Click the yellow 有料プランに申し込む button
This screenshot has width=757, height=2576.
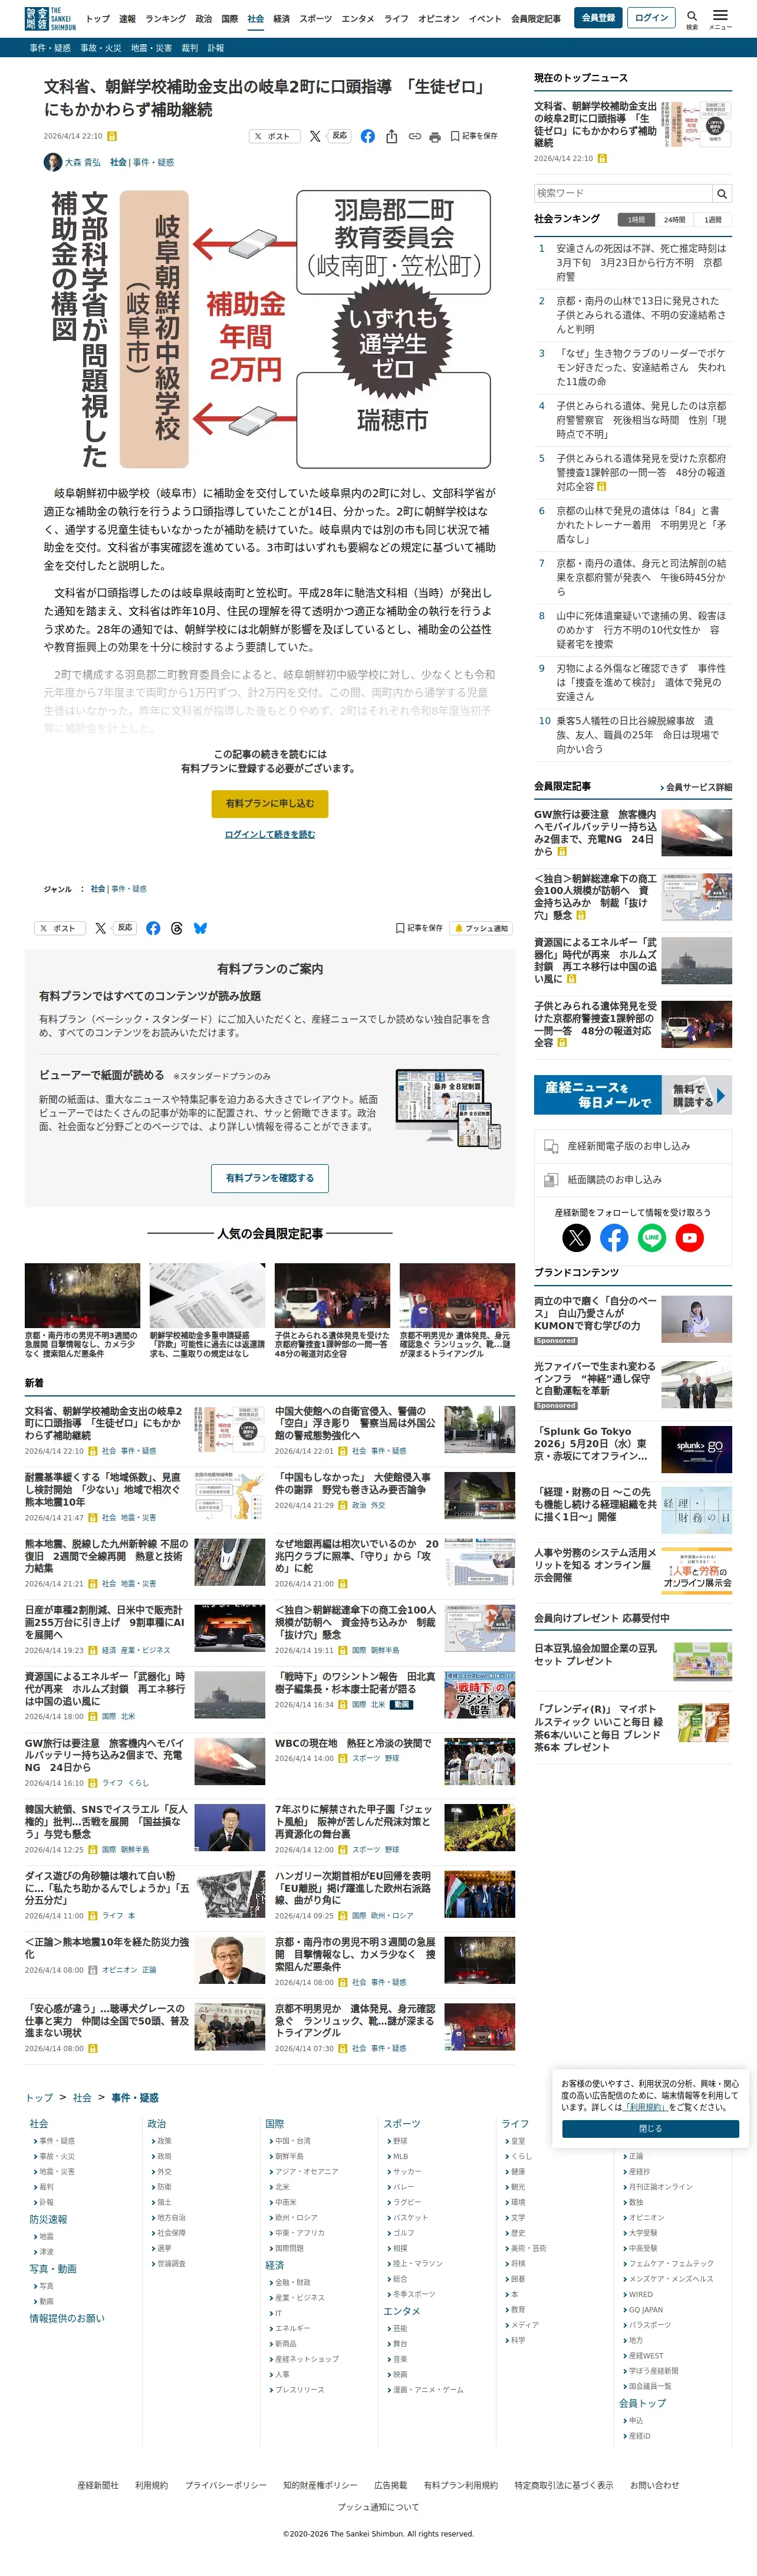270,804
